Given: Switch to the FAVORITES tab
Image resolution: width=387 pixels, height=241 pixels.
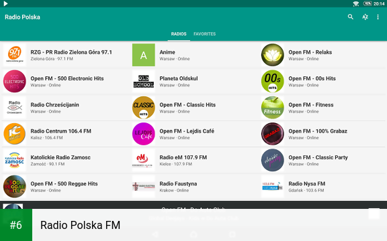Looking at the screenshot, I should [205, 34].
